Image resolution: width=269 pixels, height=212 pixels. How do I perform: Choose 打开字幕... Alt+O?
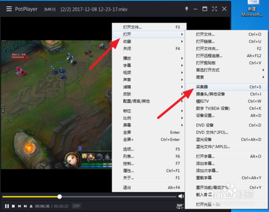pyautogui.click(x=226, y=156)
